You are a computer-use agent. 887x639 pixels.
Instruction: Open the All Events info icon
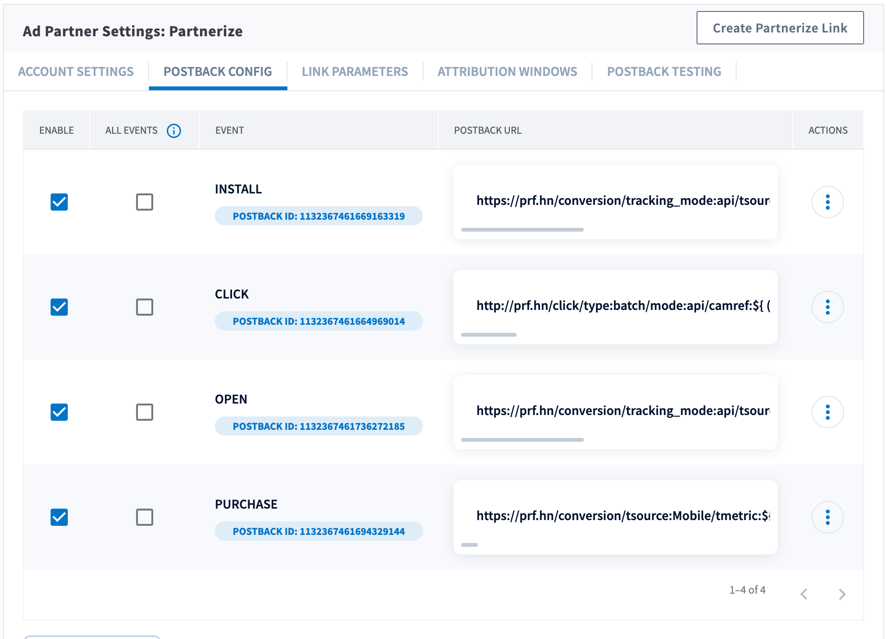click(x=174, y=130)
